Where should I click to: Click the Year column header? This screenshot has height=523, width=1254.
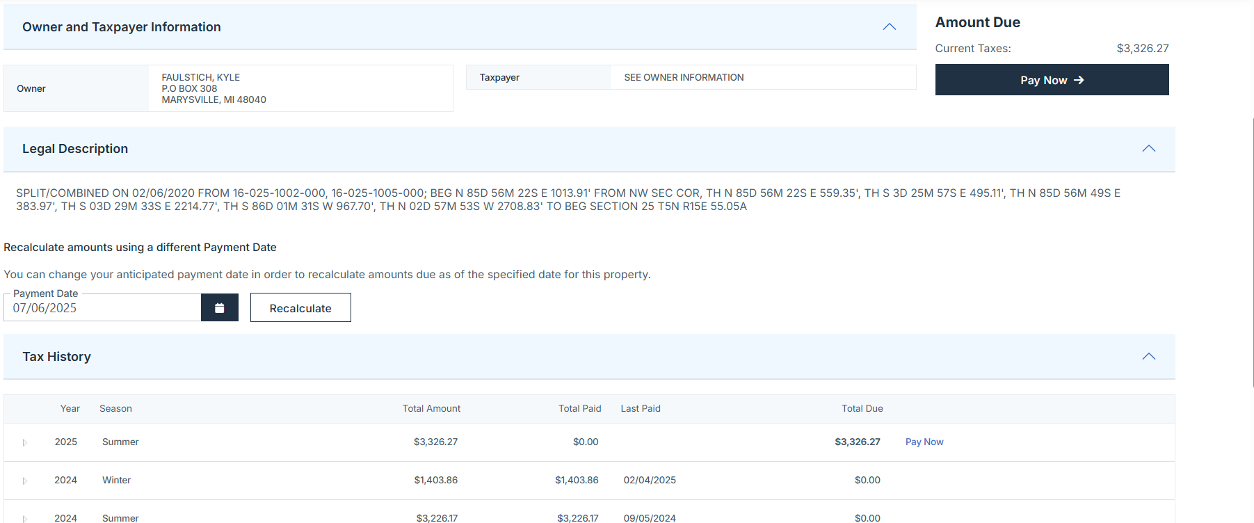70,409
